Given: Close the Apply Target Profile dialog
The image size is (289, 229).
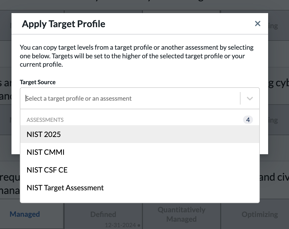Looking at the screenshot, I should [x=257, y=24].
